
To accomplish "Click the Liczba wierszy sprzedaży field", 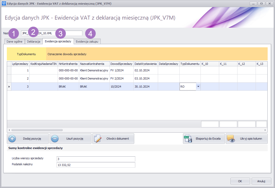I will pos(96,159).
